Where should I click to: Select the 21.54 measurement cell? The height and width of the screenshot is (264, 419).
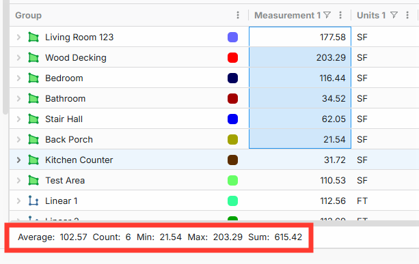click(300, 139)
